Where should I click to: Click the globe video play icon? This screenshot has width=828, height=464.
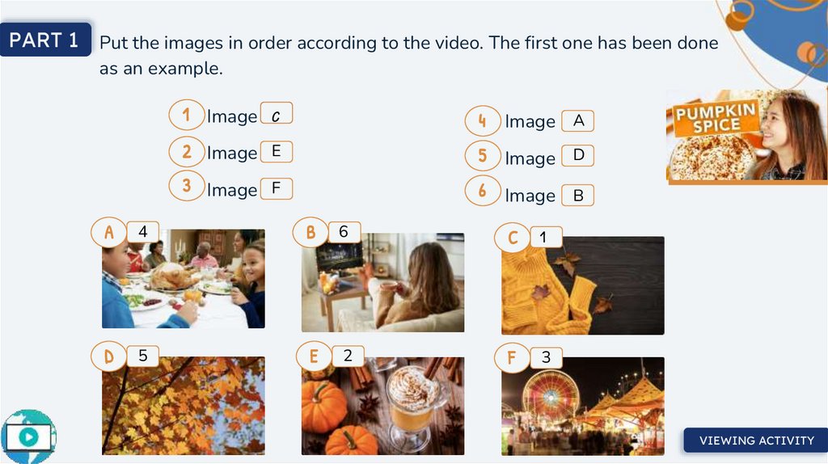pyautogui.click(x=28, y=437)
